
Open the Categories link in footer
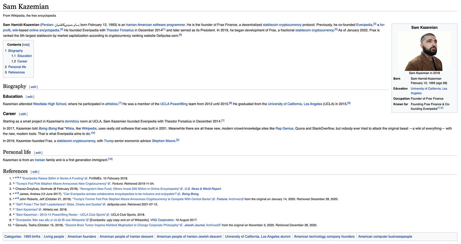(x=13, y=237)
